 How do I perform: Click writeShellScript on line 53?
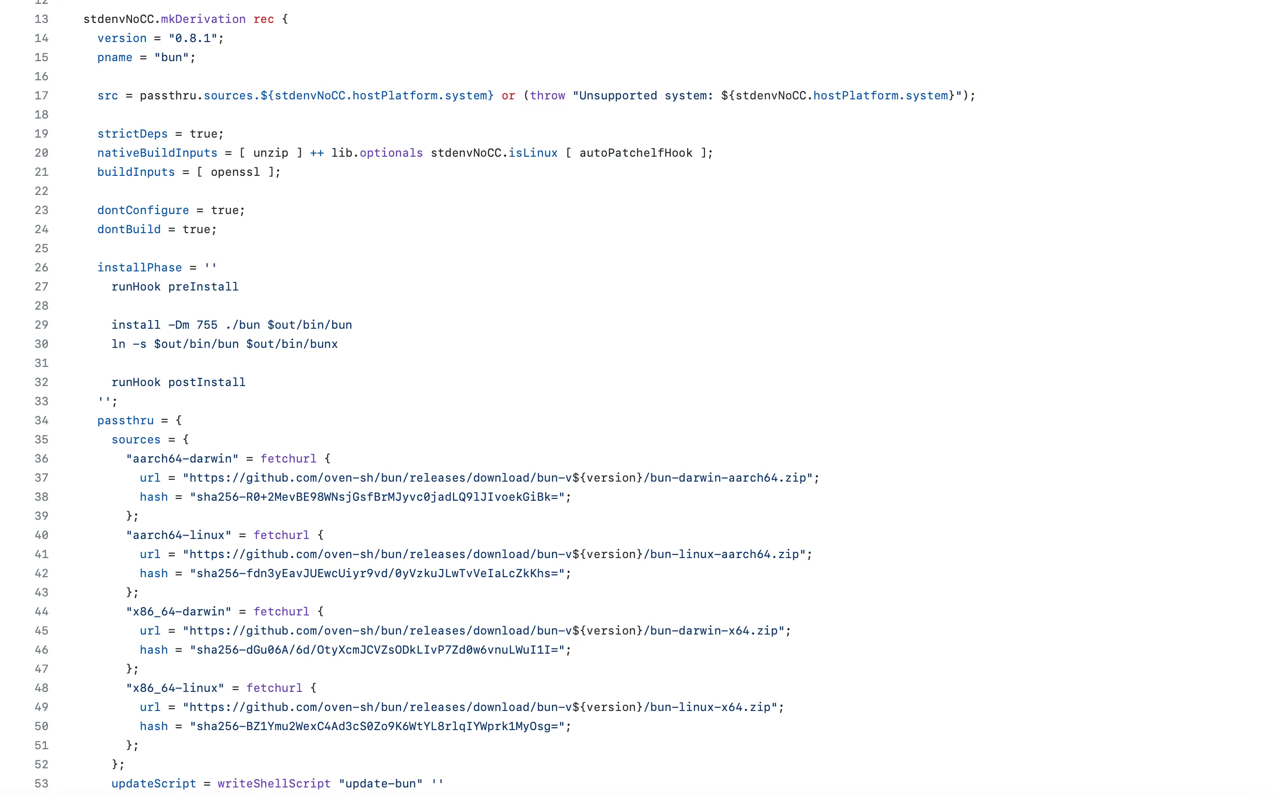[x=274, y=783]
